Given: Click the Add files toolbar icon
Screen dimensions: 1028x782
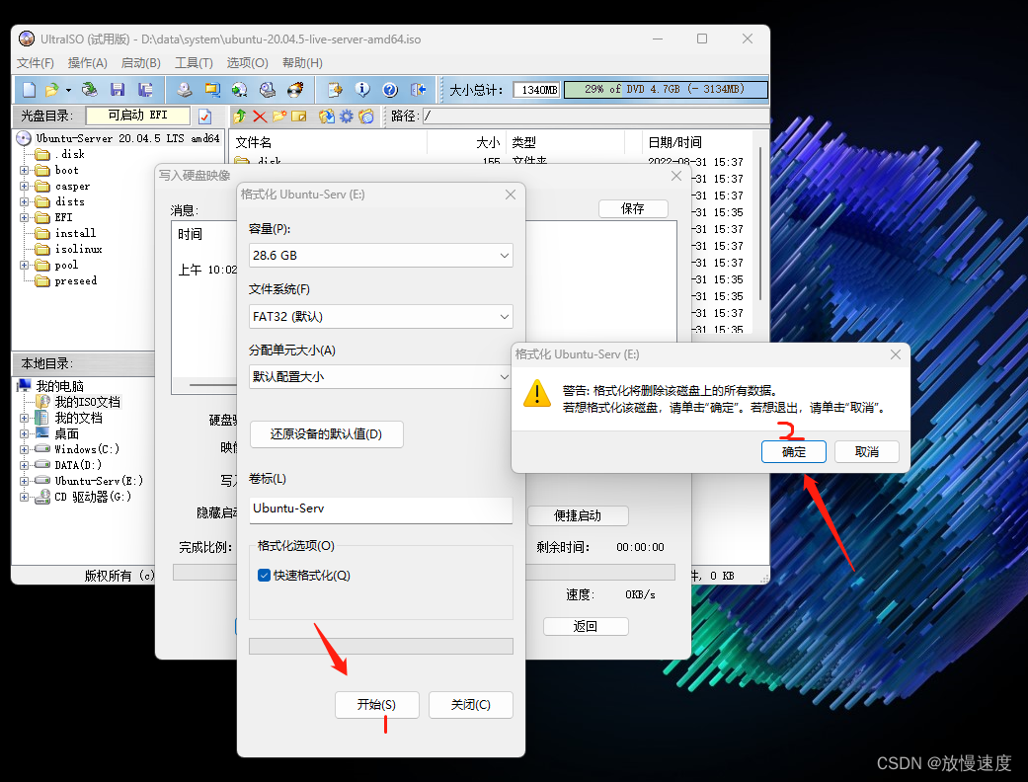Looking at the screenshot, I should (x=335, y=90).
